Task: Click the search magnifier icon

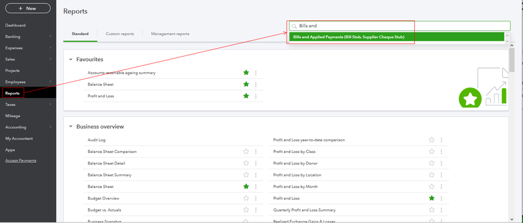Action: (x=294, y=26)
